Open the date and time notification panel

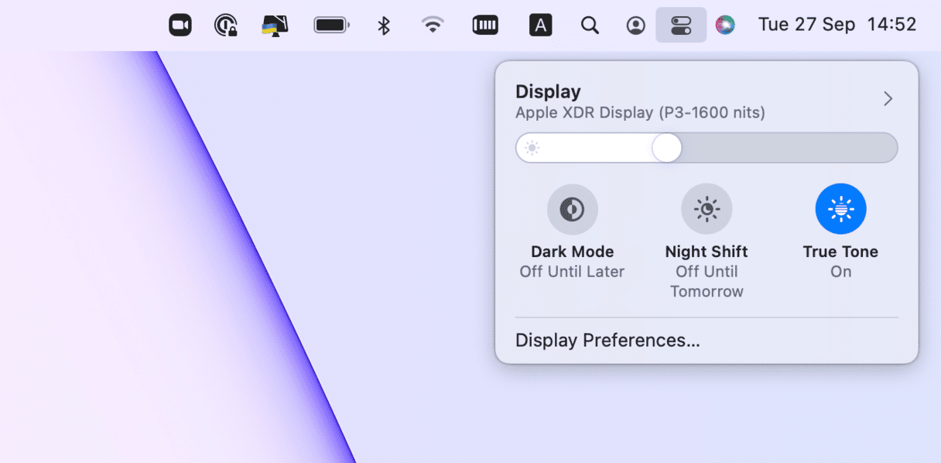837,25
